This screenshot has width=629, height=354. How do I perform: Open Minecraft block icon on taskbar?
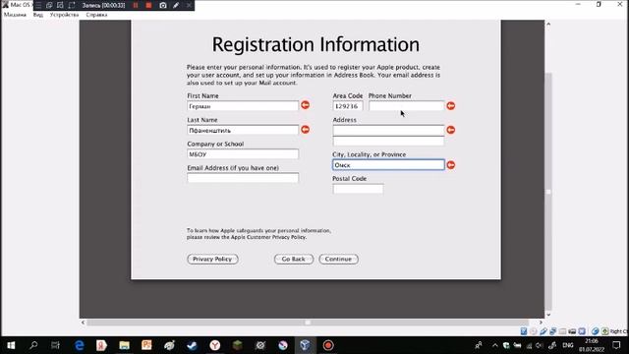pyautogui.click(x=238, y=345)
